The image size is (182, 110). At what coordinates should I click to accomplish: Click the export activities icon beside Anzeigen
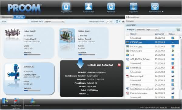click(178, 30)
